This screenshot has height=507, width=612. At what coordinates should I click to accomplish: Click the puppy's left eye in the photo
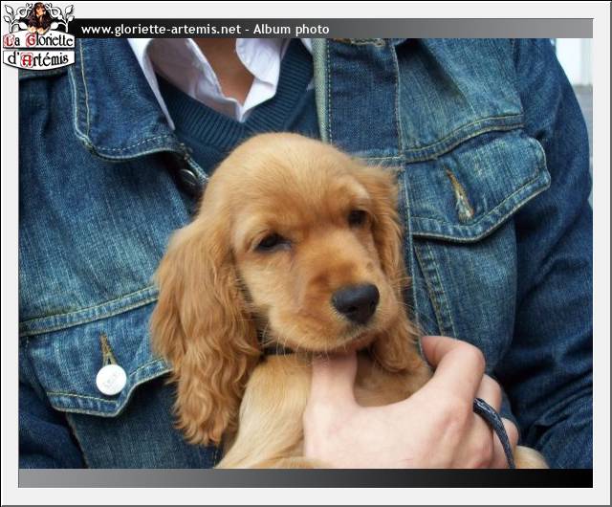pos(271,242)
